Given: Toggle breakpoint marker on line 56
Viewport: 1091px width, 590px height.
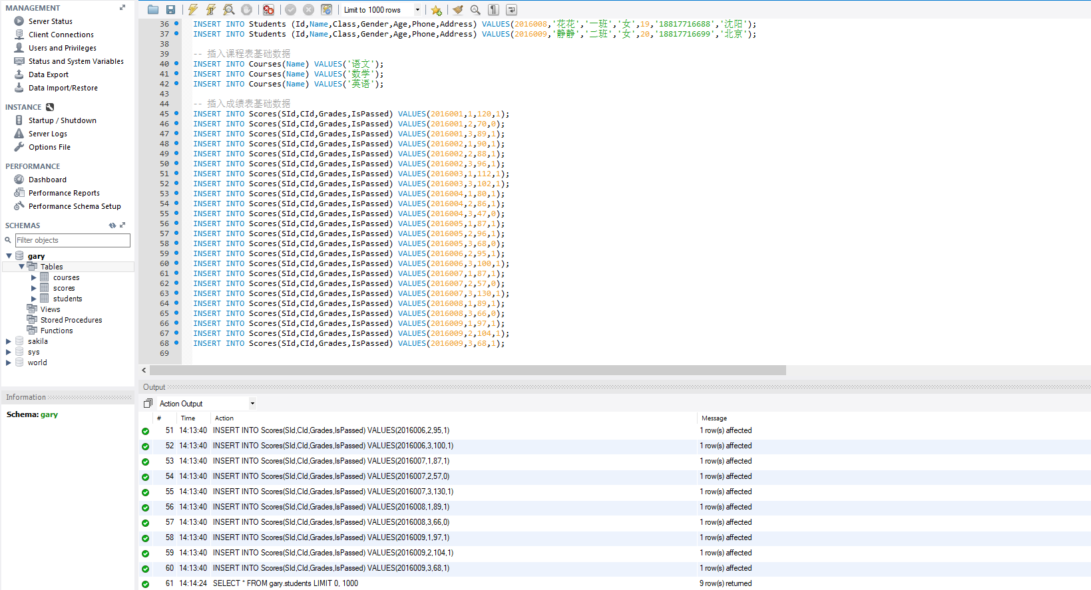Looking at the screenshot, I should [x=176, y=223].
